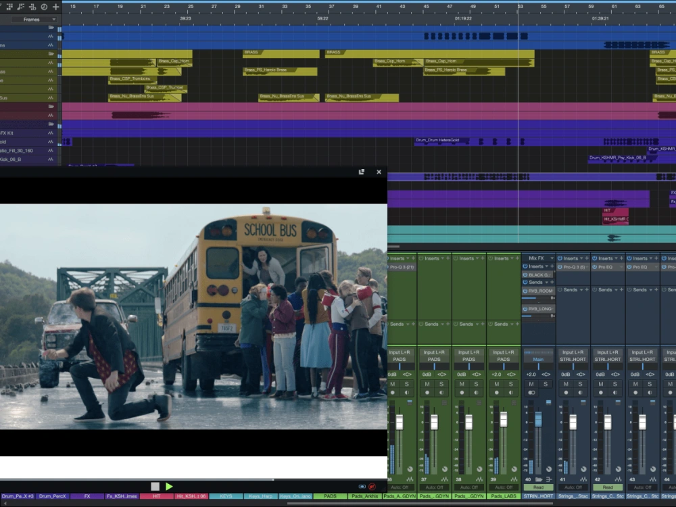The image size is (676, 507).
Task: Click the folder icon on mixer channel 40
Action: (539, 479)
